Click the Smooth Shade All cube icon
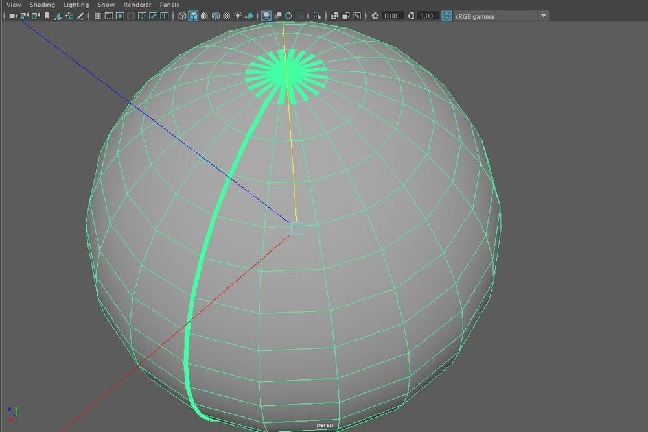648x432 pixels. (193, 16)
